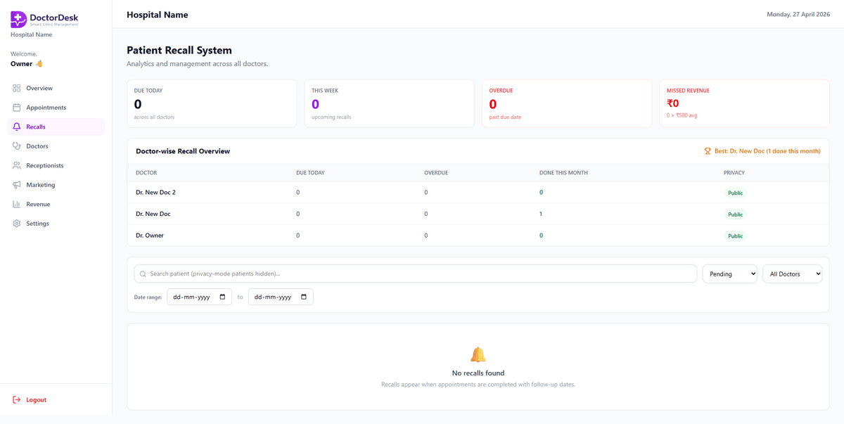The image size is (844, 424).
Task: Click Done This Month value 1 for Dr. New Doc
Action: click(x=541, y=214)
